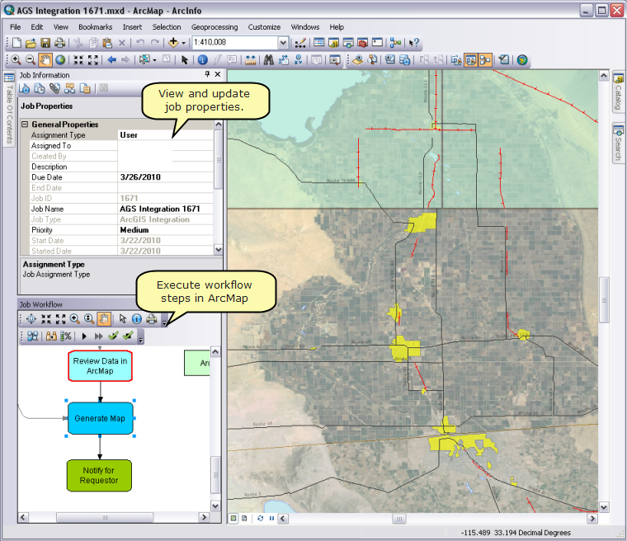Toggle auto-hide pin on Job Information

207,74
